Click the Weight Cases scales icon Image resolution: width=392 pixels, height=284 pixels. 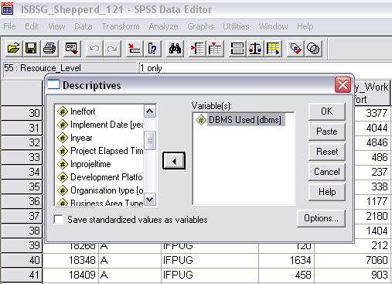(255, 48)
